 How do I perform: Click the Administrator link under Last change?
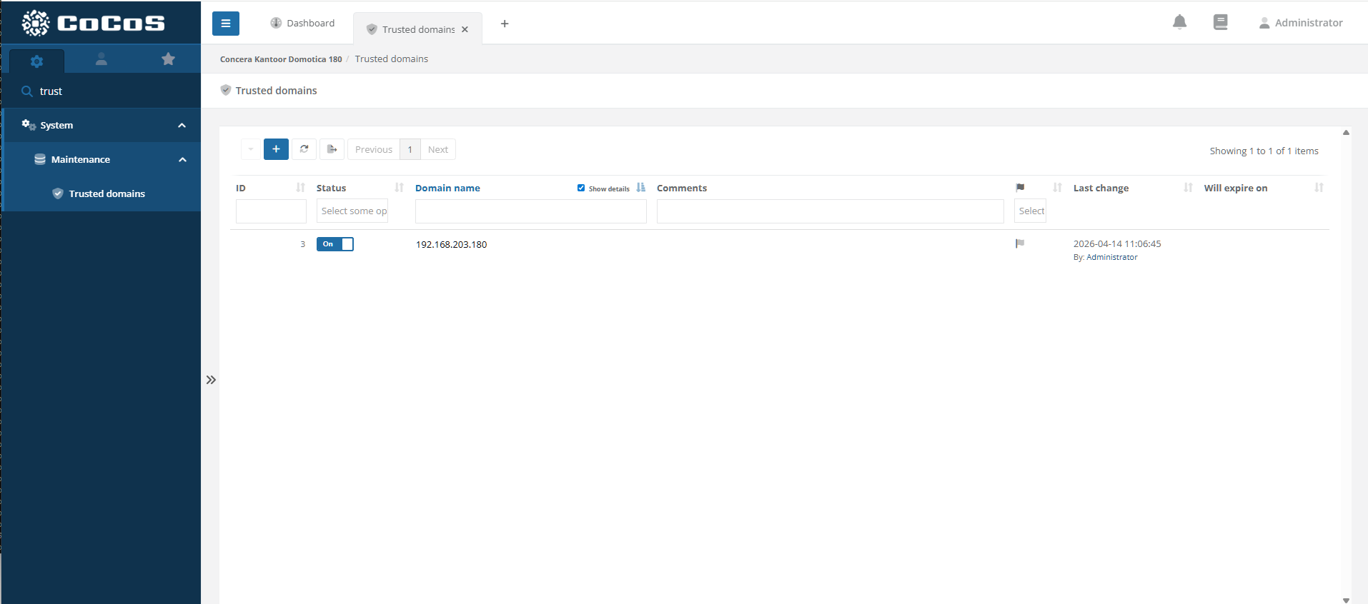click(1111, 258)
